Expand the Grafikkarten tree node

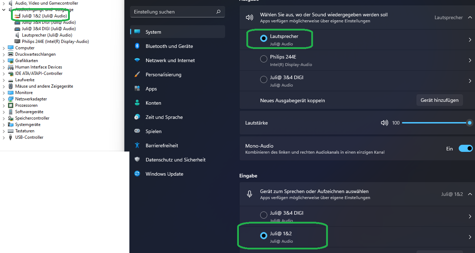4,61
